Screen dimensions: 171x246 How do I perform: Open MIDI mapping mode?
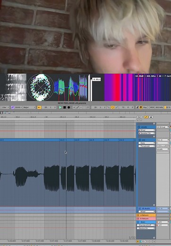click(152, 107)
